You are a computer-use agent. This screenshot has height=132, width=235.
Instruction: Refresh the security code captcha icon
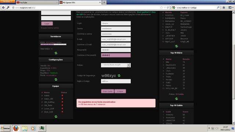coord(119,76)
